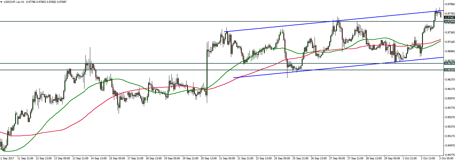The height and width of the screenshot is (161, 455).
Task: Click the 0.95970 price axis label
Action: (x=450, y=98)
